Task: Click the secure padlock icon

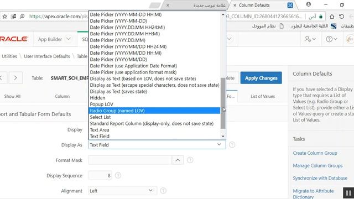Action: 321,17
